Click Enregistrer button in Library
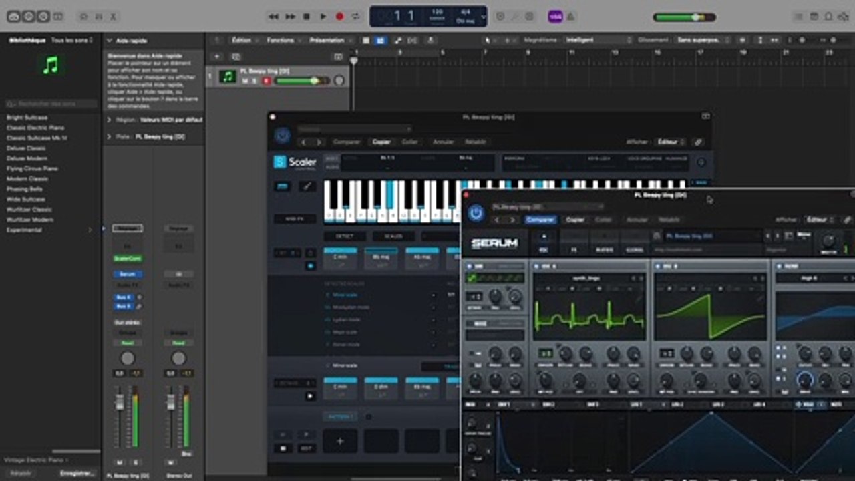Image resolution: width=855 pixels, height=481 pixels. click(x=77, y=473)
